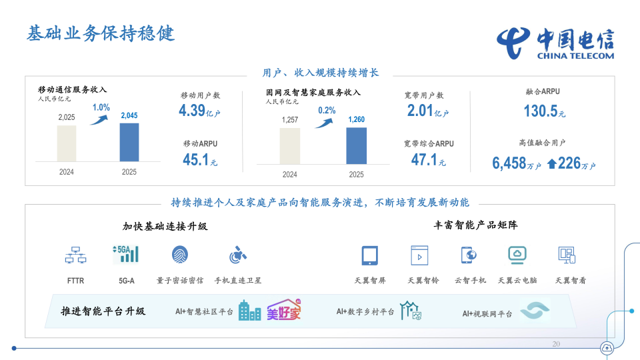Click the 4.39亿户 mobile users value
Viewport: 640px width, 360px height.
(199, 111)
